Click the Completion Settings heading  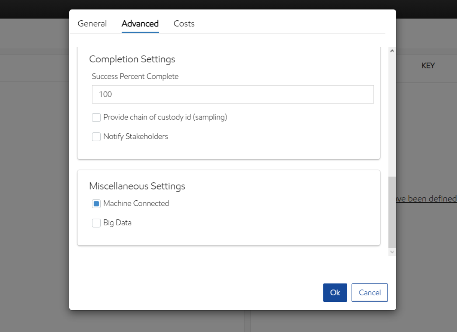(132, 59)
